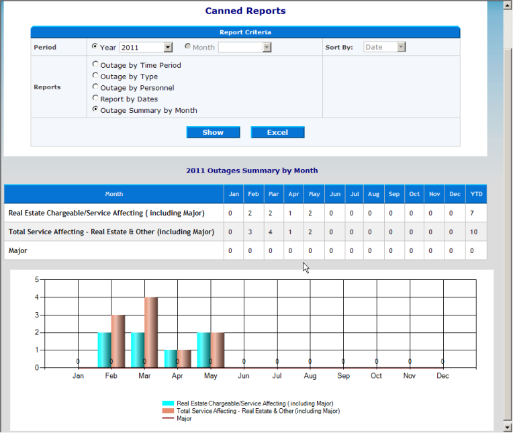Click the cyan legend swatch for Real Estate
Viewport: 513px width, 433px height.
point(168,403)
